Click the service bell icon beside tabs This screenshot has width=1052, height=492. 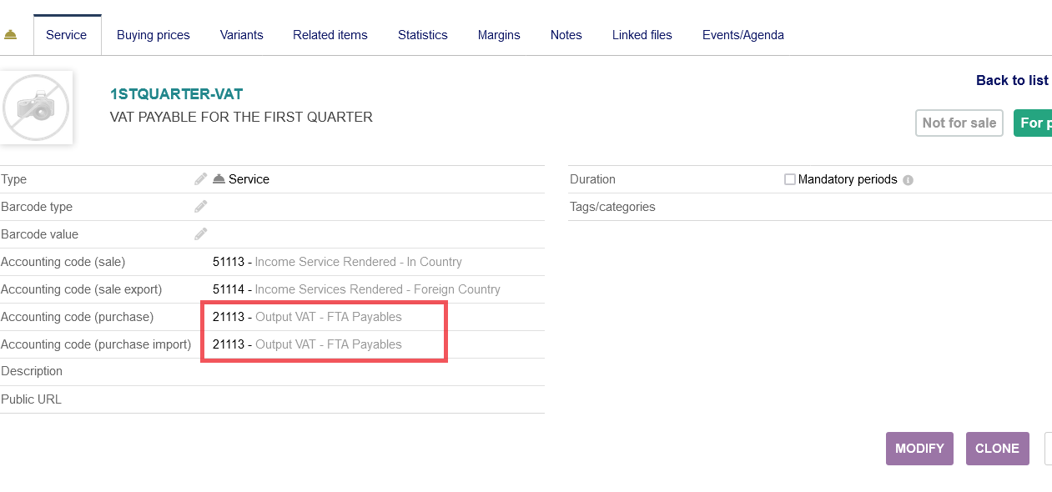[x=11, y=35]
